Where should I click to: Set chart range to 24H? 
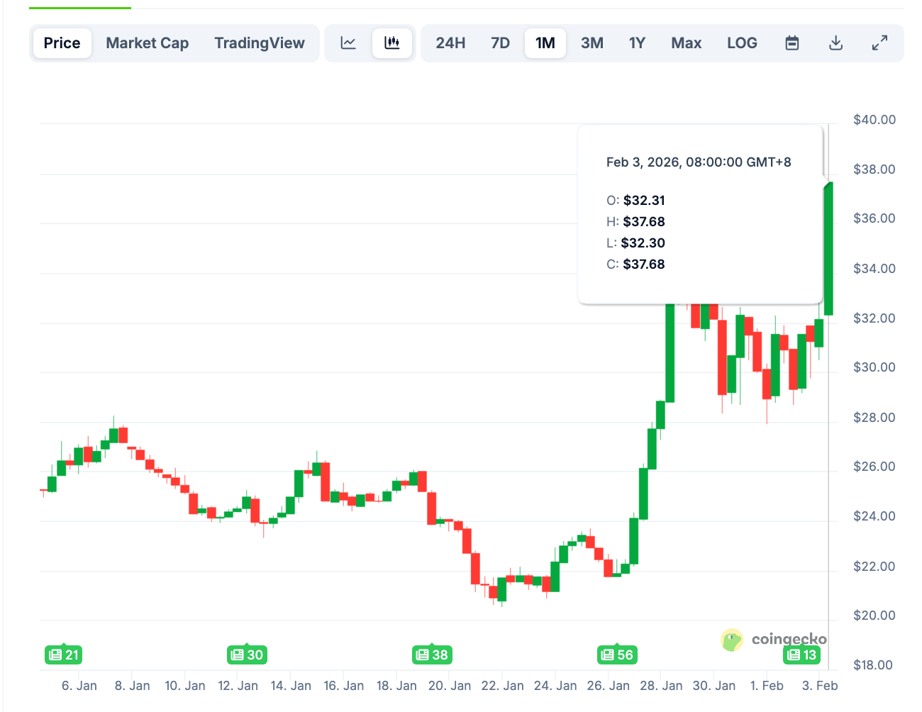(450, 43)
